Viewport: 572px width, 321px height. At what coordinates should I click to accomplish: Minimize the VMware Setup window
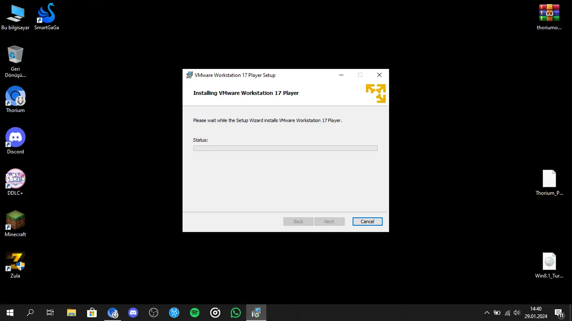(x=341, y=75)
